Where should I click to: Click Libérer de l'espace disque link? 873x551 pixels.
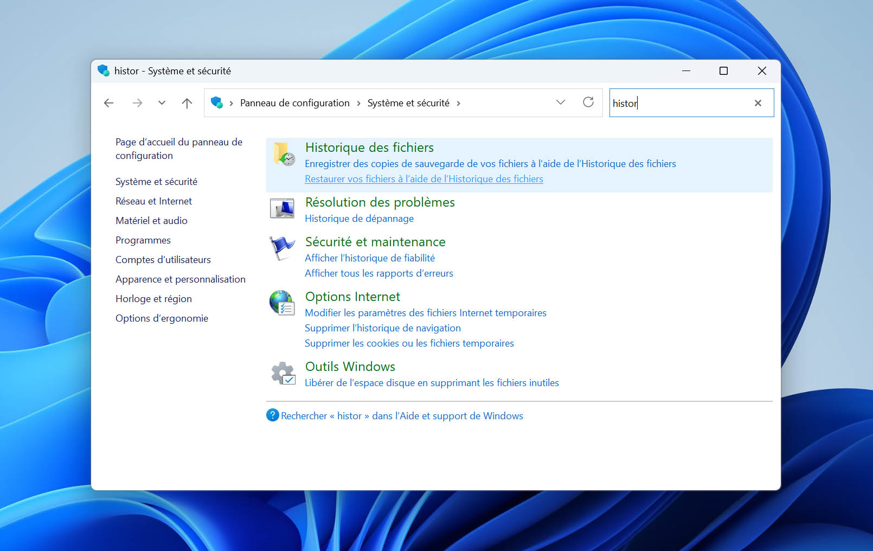(432, 383)
